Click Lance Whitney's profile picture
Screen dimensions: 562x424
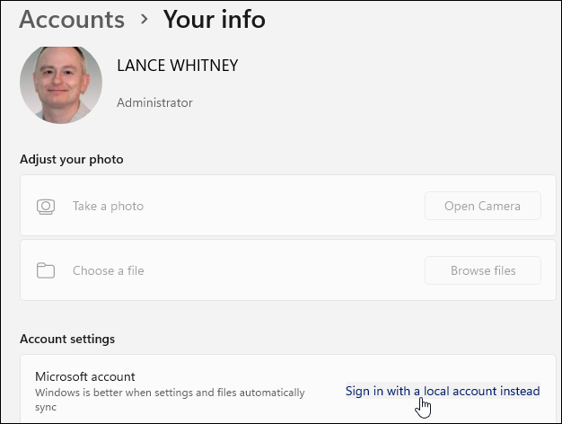(x=61, y=84)
